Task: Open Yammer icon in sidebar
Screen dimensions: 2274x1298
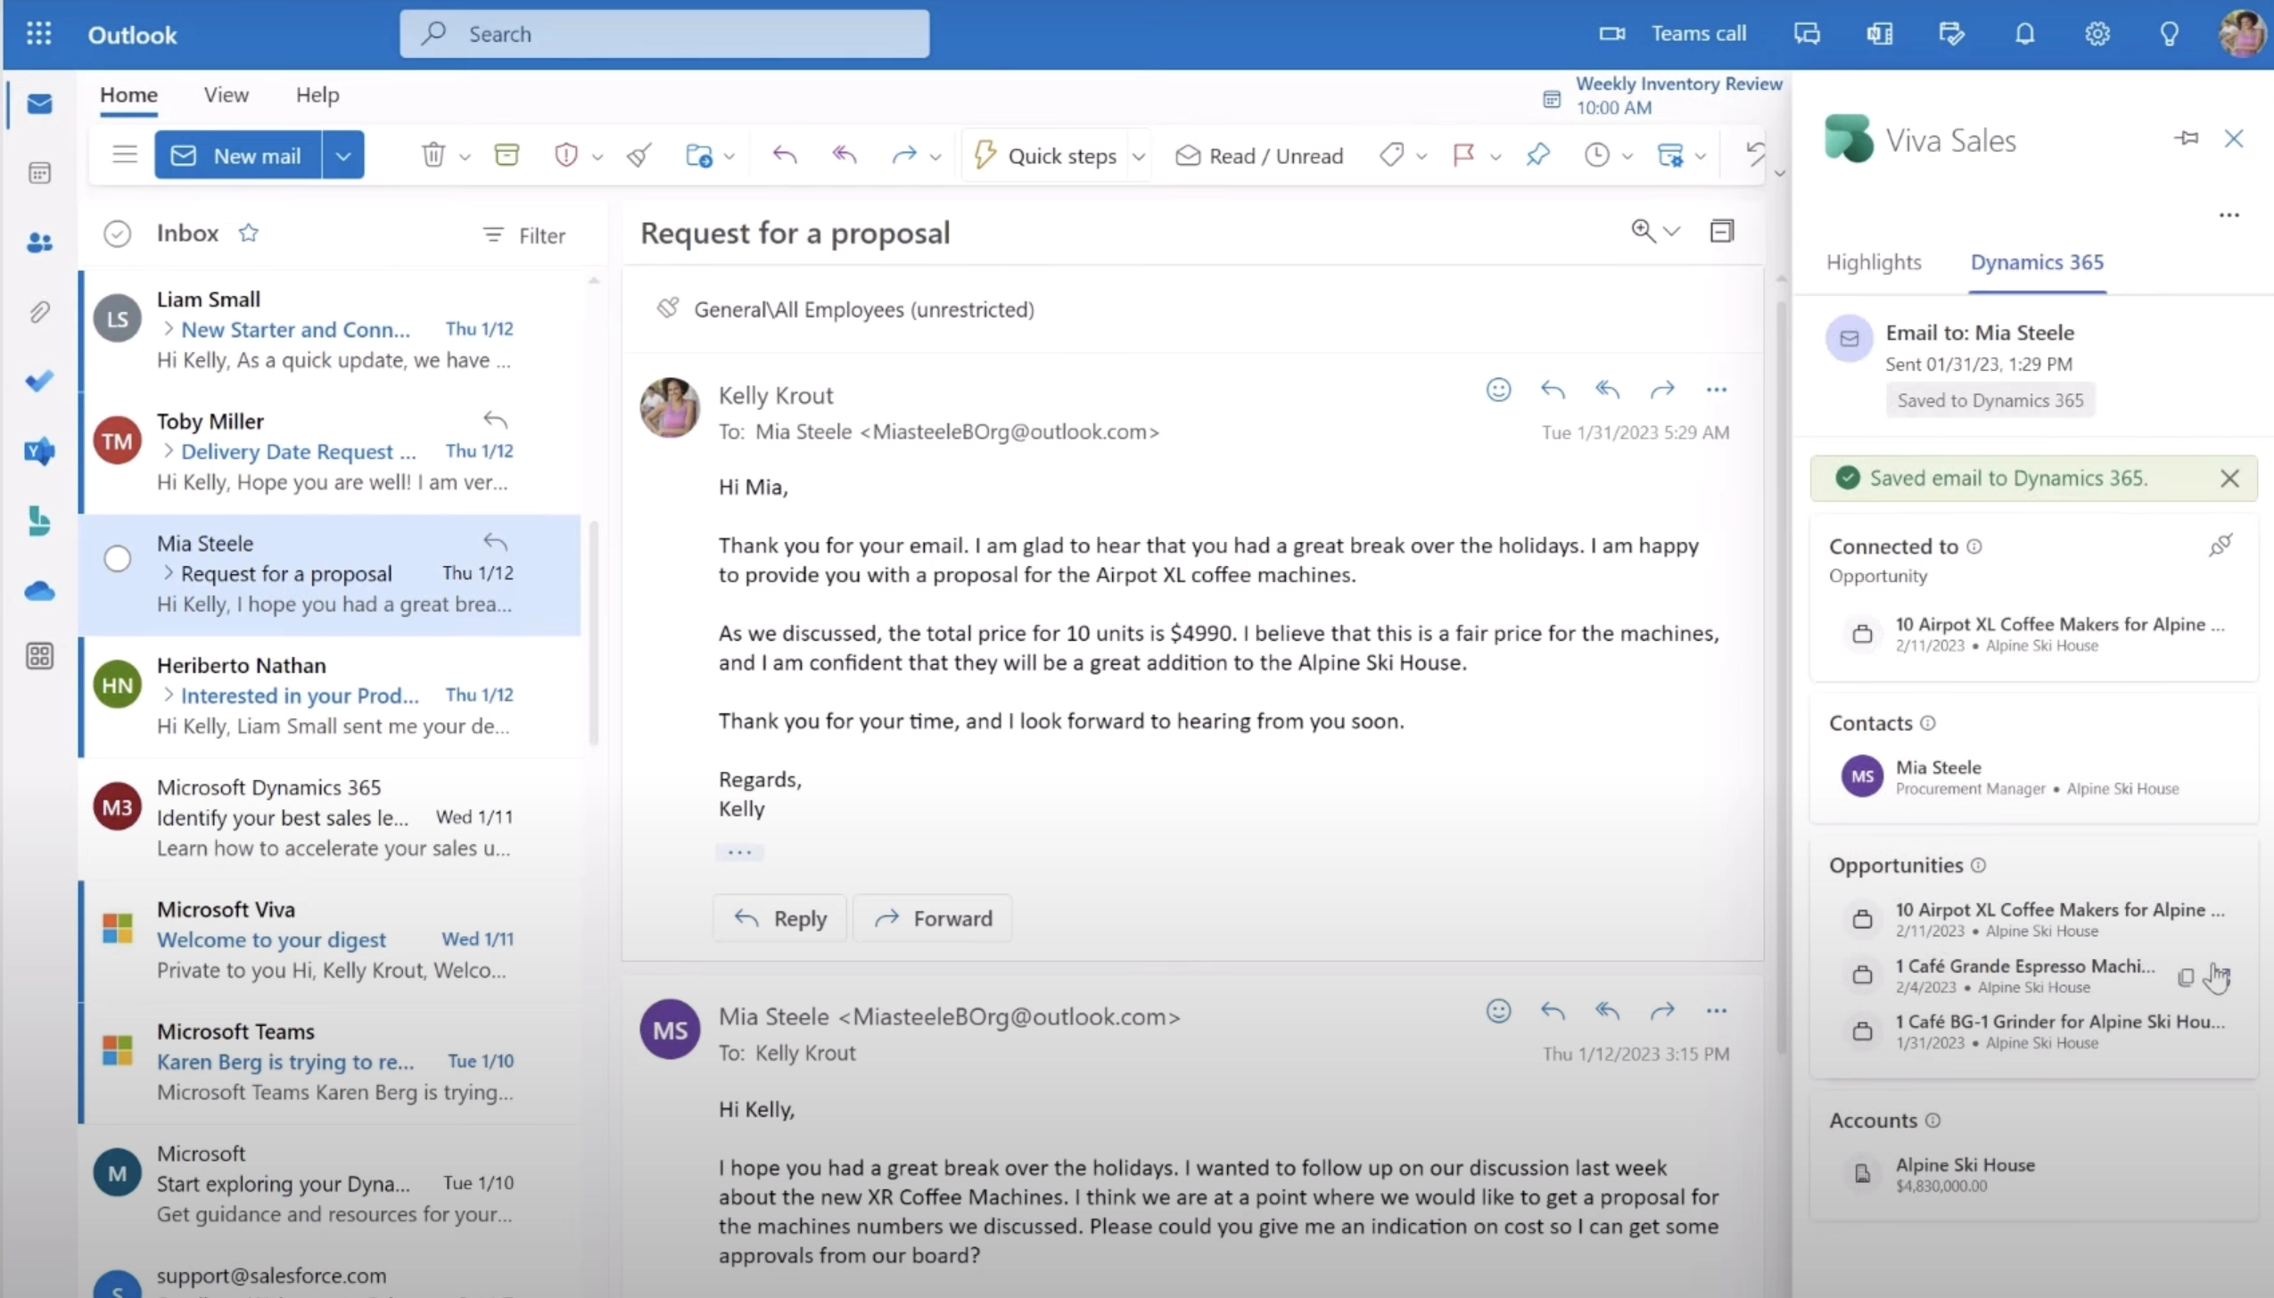Action: tap(39, 451)
